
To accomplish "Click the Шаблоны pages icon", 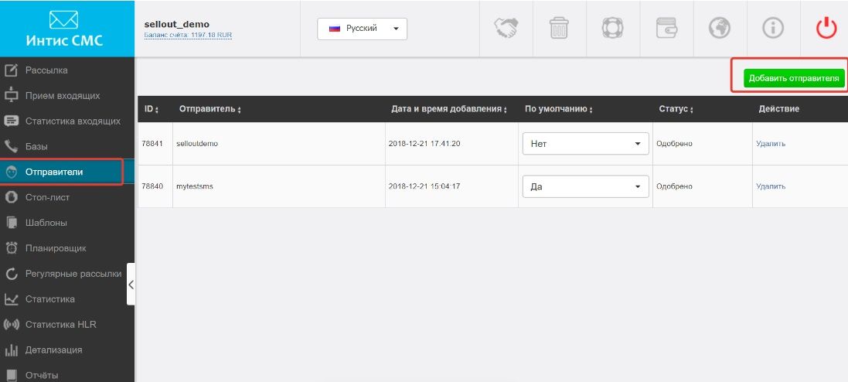I will [x=12, y=223].
